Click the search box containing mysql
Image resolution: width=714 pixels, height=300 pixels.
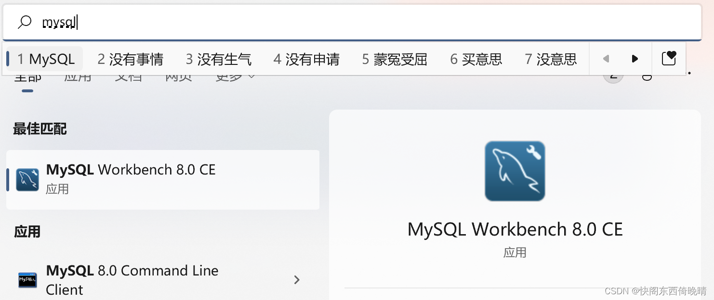[352, 23]
